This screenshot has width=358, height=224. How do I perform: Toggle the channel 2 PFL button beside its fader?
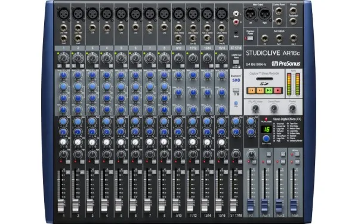(82, 173)
